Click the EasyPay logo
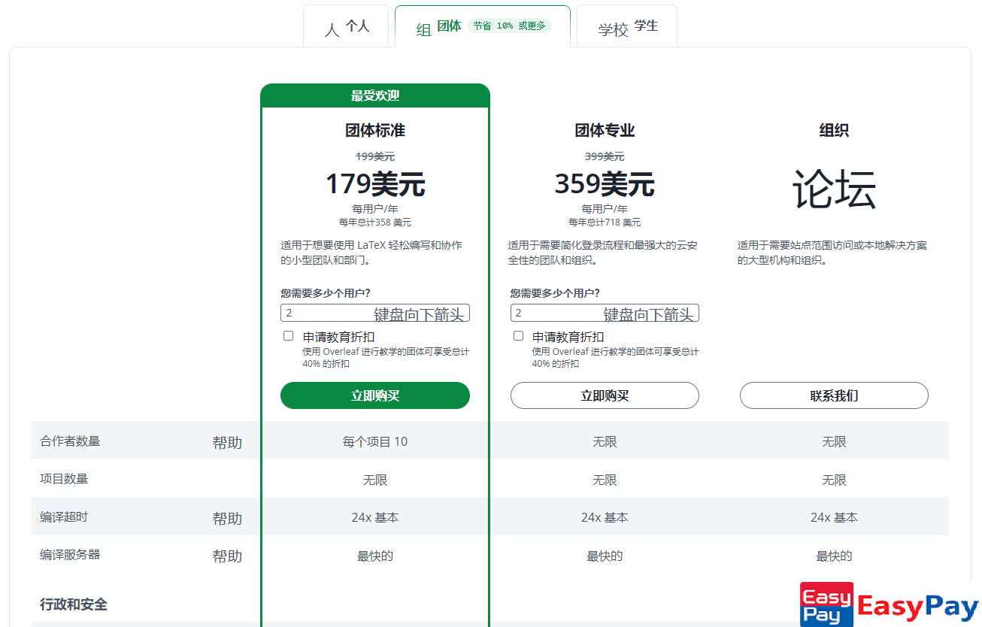The height and width of the screenshot is (627, 982). pos(889,604)
